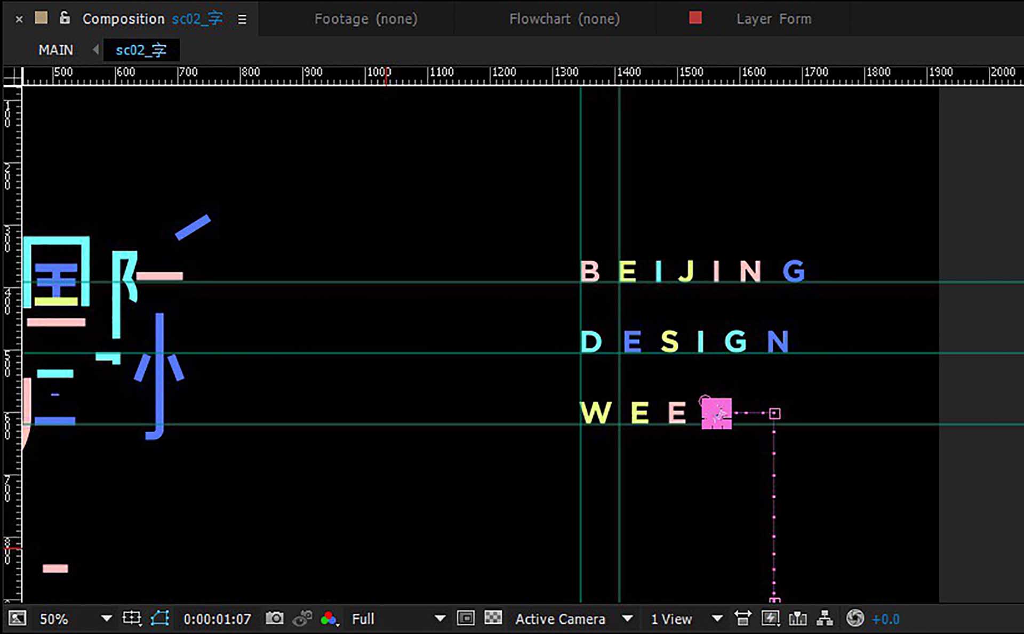Click the red Layer Form label swatch
The width and height of the screenshot is (1024, 634).
pos(695,18)
